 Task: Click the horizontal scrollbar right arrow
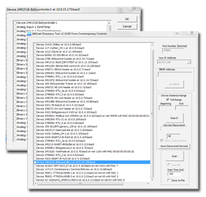click(149, 184)
